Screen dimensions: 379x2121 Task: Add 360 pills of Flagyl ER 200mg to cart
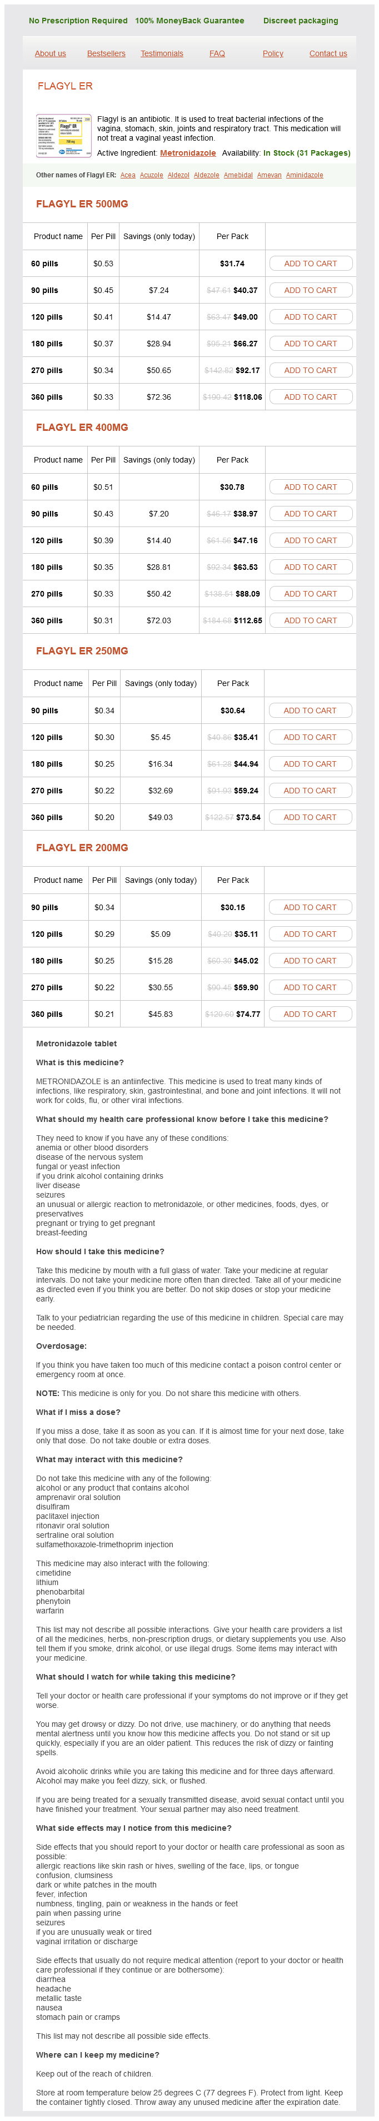pos(310,1015)
